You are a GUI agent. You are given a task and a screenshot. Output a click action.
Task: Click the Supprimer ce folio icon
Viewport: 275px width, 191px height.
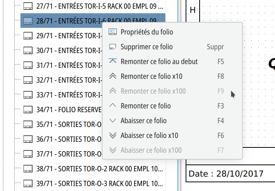pos(112,47)
